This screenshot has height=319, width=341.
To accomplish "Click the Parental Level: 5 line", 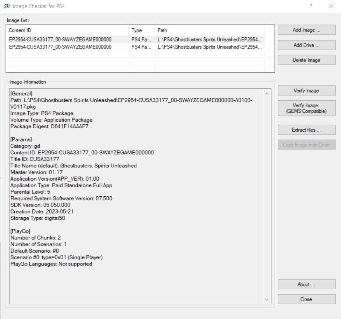I will 30,192.
